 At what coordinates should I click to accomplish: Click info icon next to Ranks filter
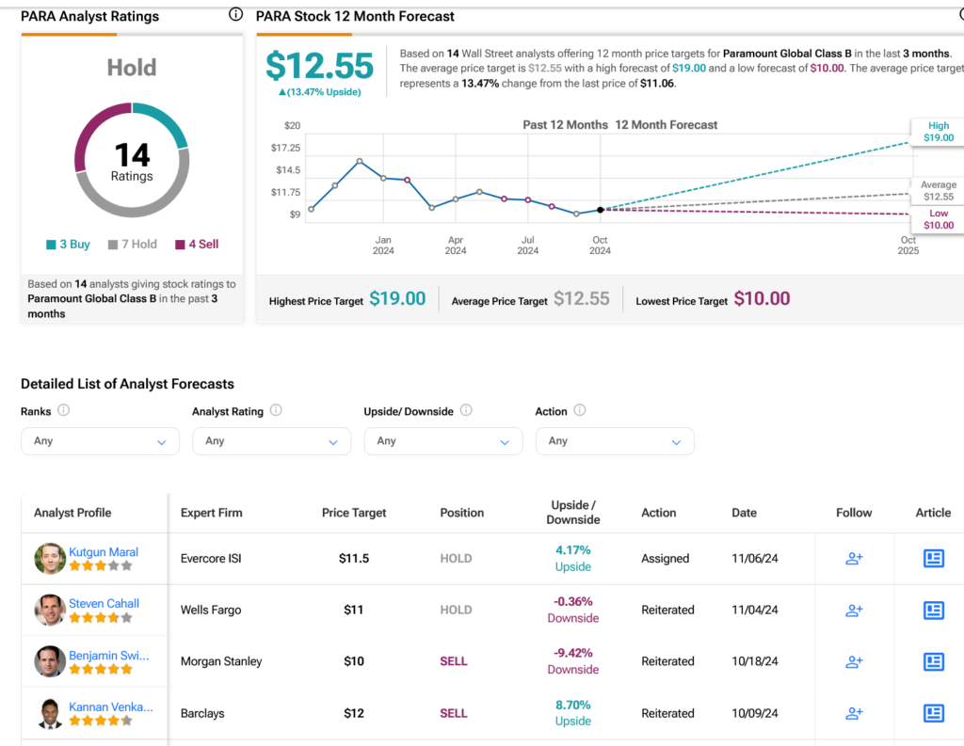click(x=64, y=411)
